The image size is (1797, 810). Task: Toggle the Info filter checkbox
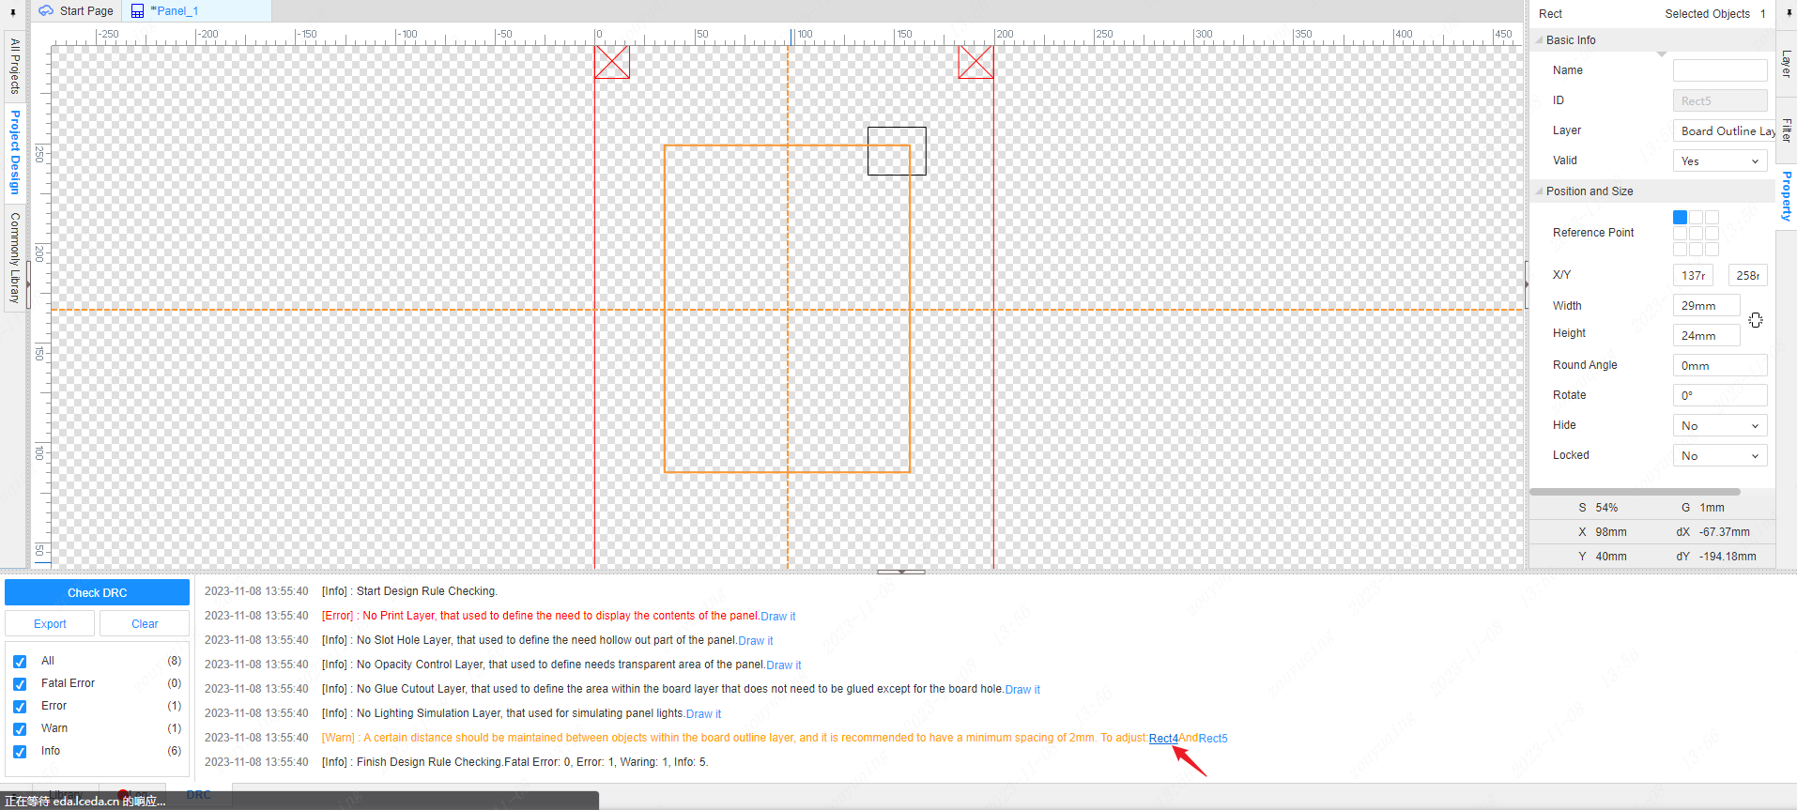pos(20,752)
